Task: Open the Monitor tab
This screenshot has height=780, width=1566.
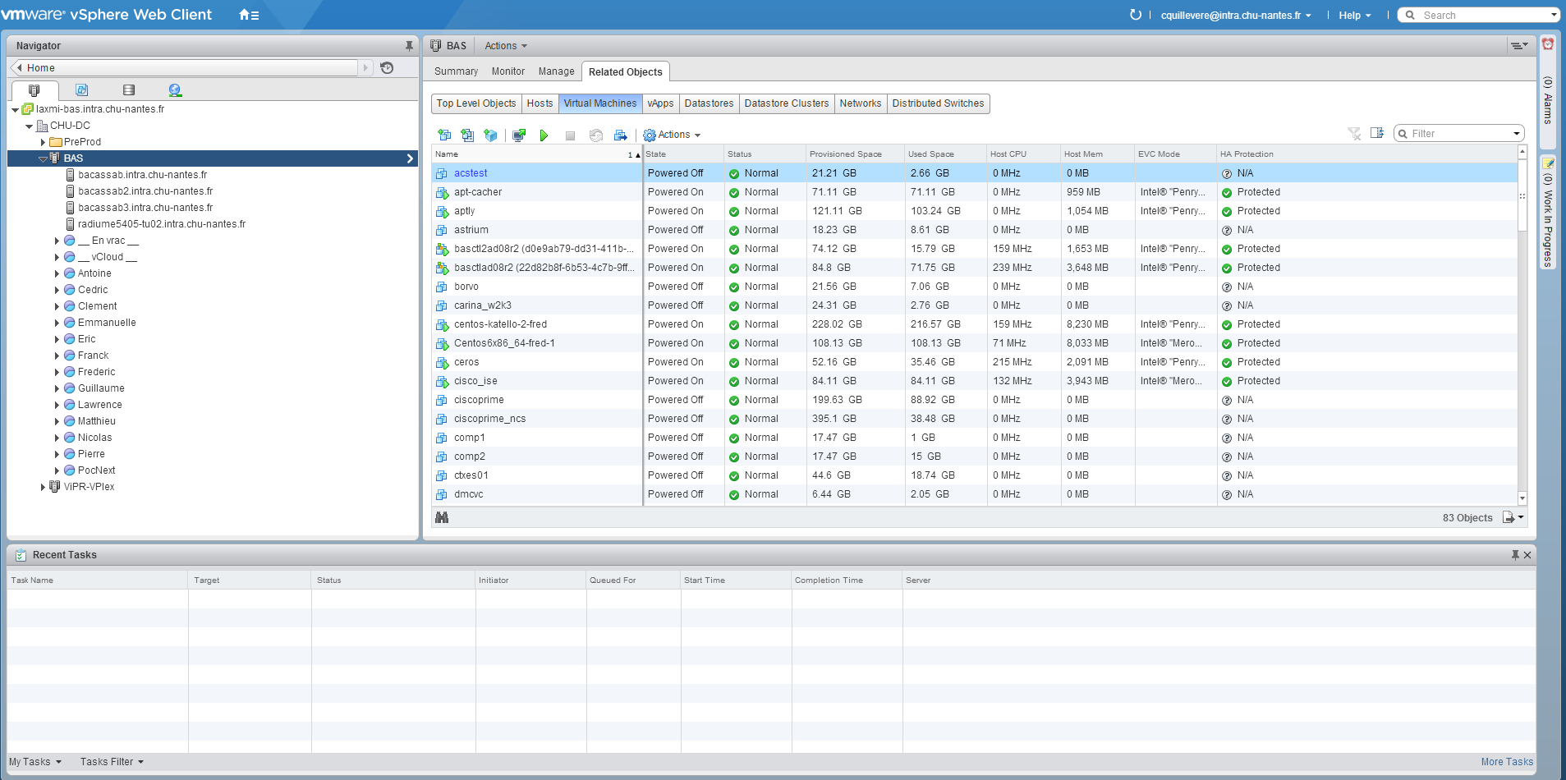Action: point(507,71)
